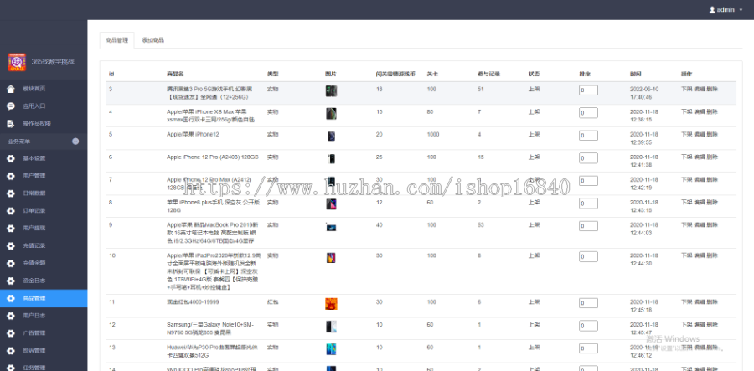The width and height of the screenshot is (754, 371).
Task: Click the gear icon beside 充值记录
Action: tap(11, 245)
